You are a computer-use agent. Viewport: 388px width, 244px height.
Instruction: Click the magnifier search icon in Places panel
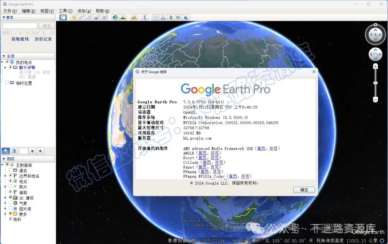pyautogui.click(x=6, y=151)
